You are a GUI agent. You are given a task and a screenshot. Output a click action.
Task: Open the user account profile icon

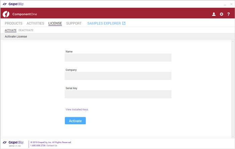tap(214, 14)
